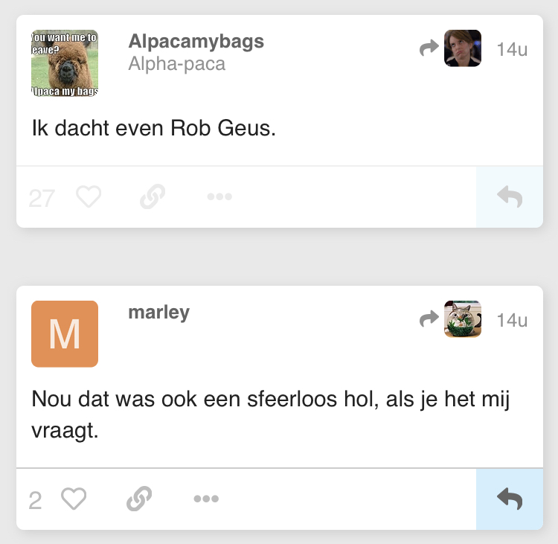Viewport: 558px width, 544px height.
Task: Copy link to marley's comment
Action: tap(139, 499)
